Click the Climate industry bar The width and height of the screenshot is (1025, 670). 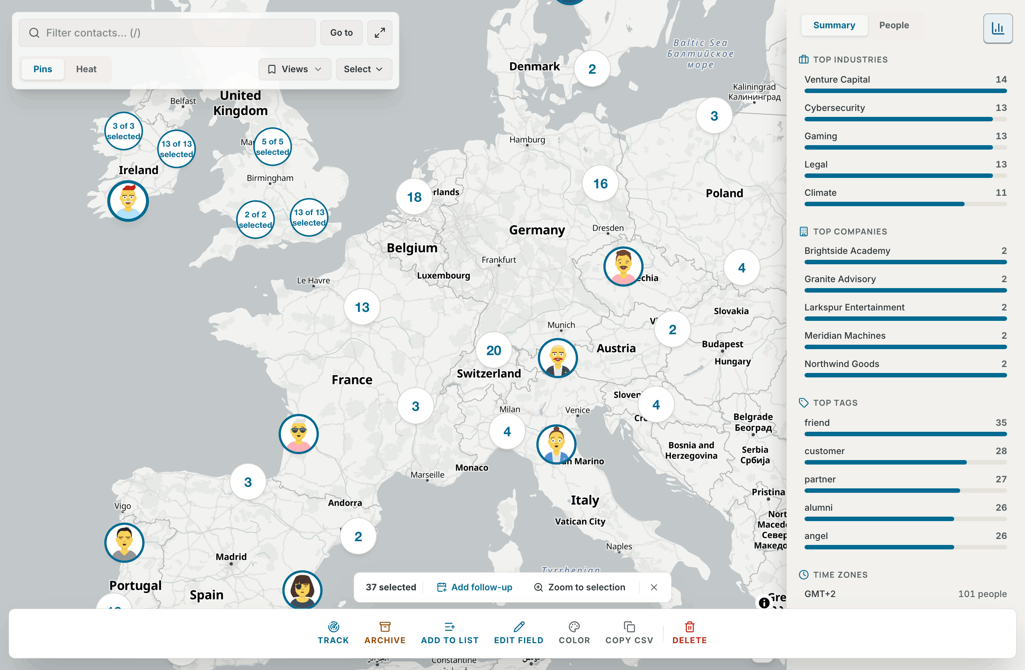coord(905,204)
